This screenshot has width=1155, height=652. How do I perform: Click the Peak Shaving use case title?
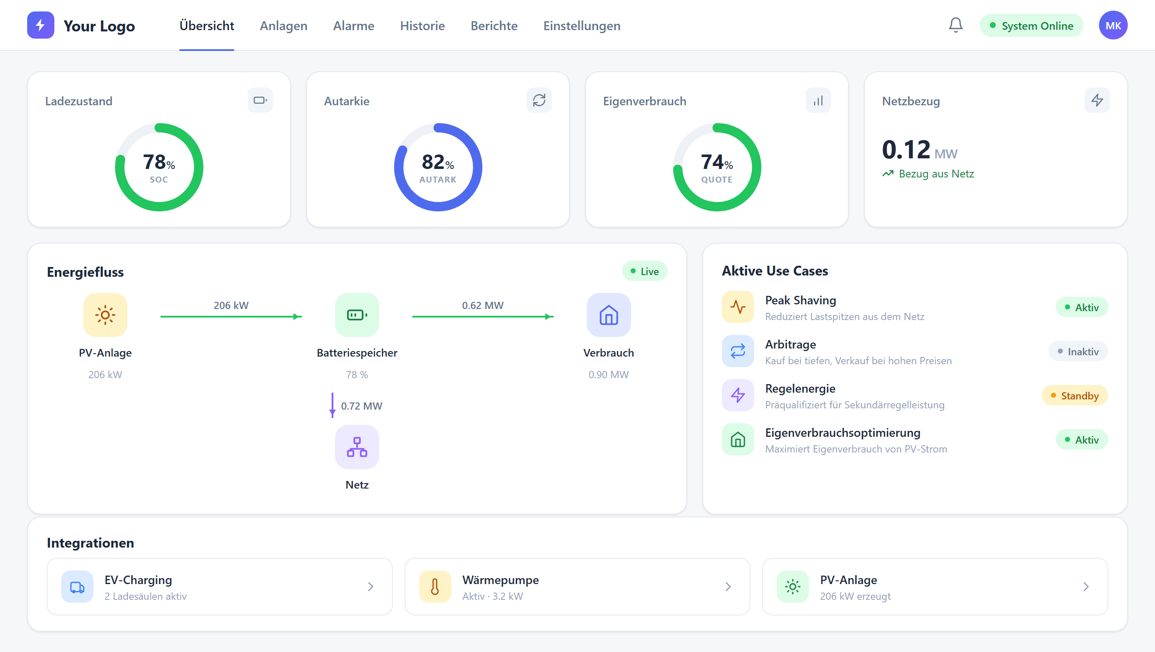click(x=800, y=300)
